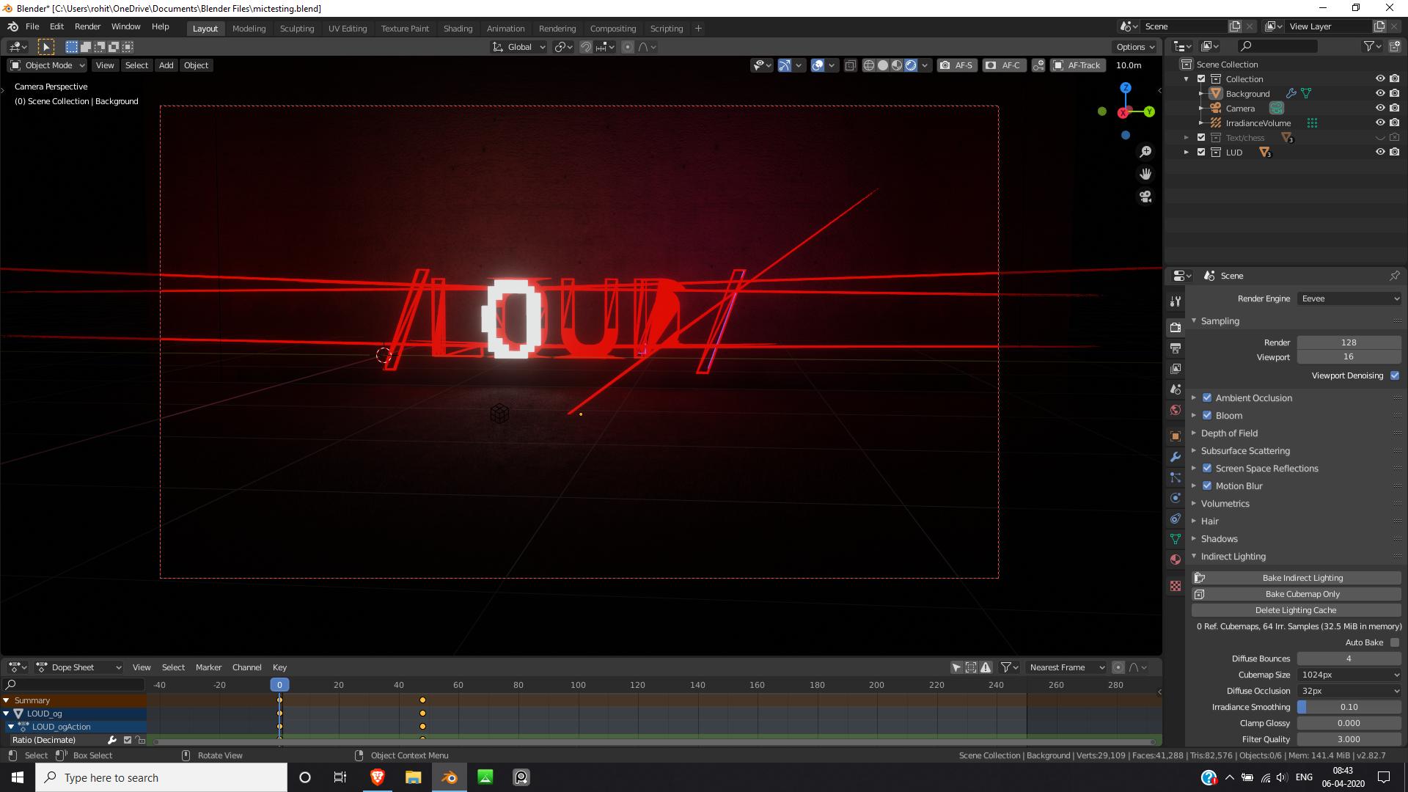Screen dimensions: 1408x792
Task: Toggle Motion Blur checkbox
Action: tap(1206, 485)
